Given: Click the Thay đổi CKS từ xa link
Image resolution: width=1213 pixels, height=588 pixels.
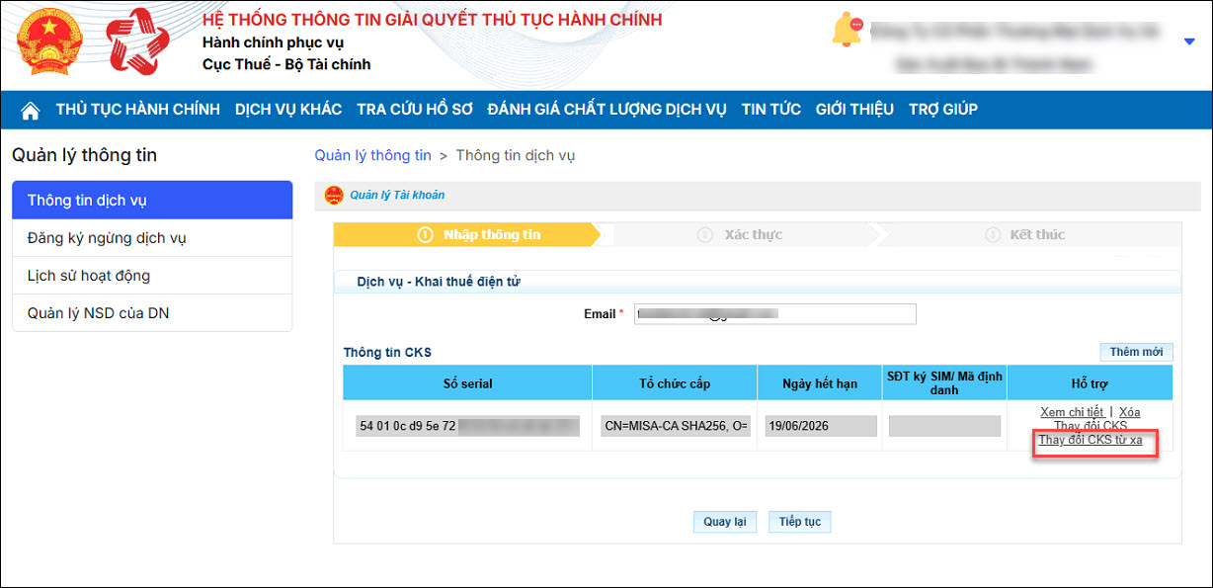Looking at the screenshot, I should 1090,441.
